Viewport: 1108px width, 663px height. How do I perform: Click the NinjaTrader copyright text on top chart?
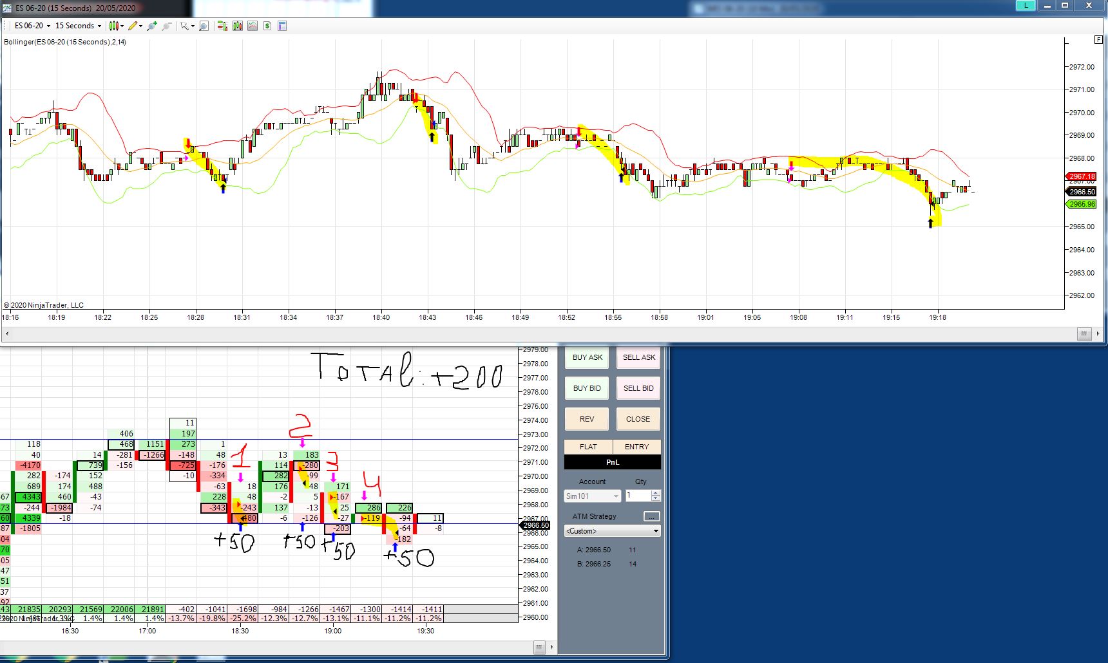point(44,305)
